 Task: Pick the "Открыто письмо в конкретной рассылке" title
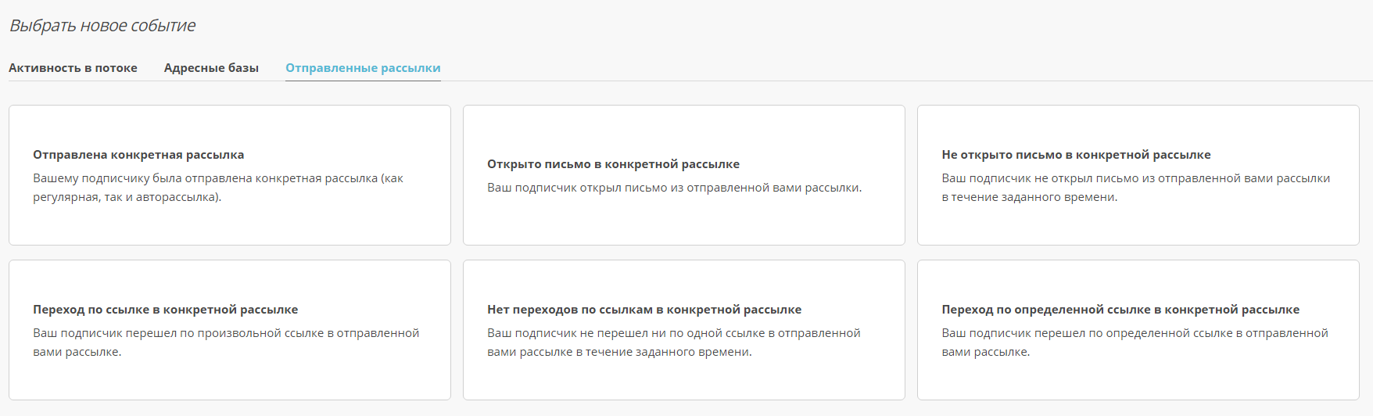point(613,164)
